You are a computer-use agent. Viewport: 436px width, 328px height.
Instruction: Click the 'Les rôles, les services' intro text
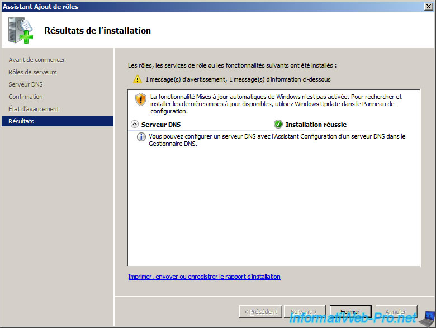[232, 65]
